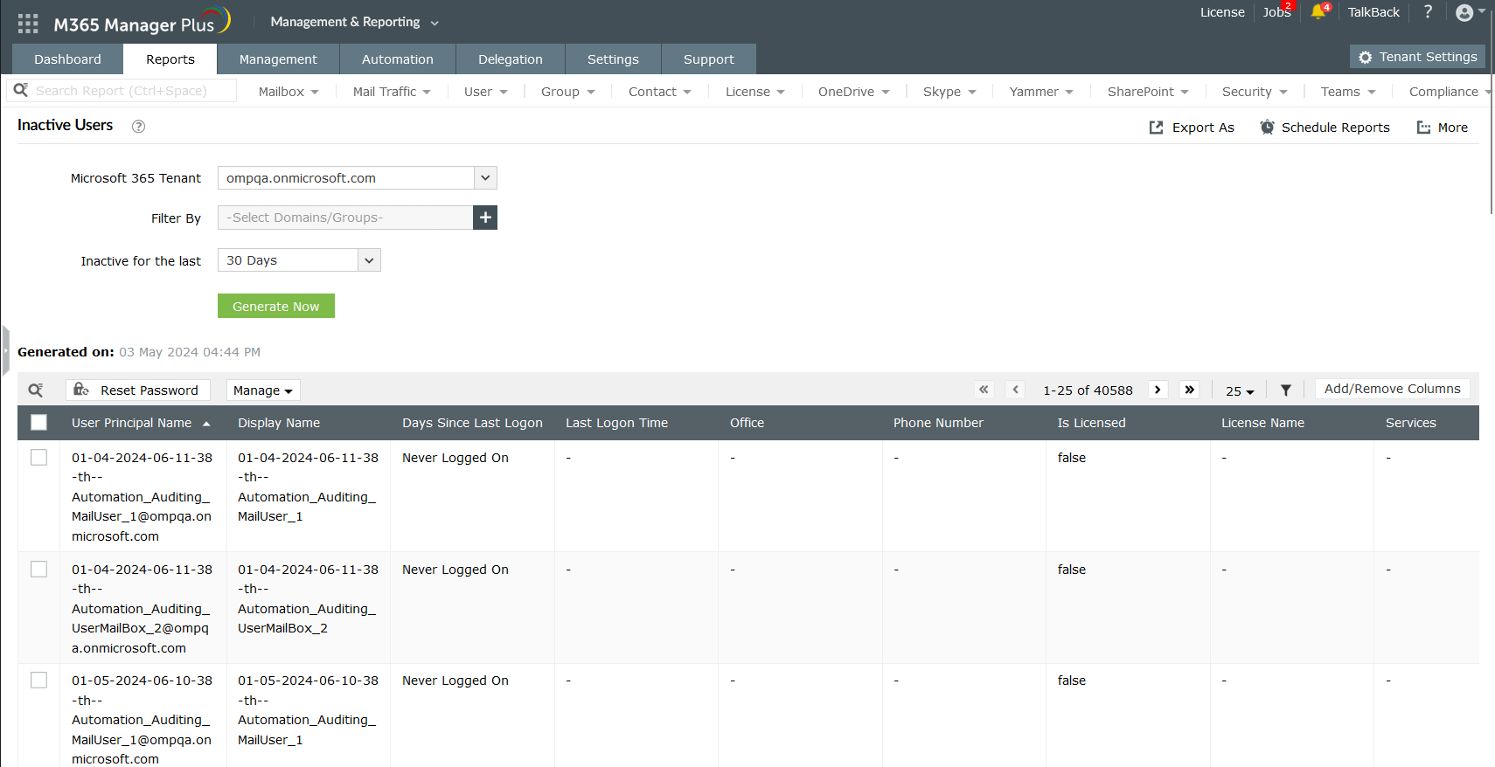This screenshot has width=1495, height=767.
Task: Click the Export As button
Action: pos(1192,128)
